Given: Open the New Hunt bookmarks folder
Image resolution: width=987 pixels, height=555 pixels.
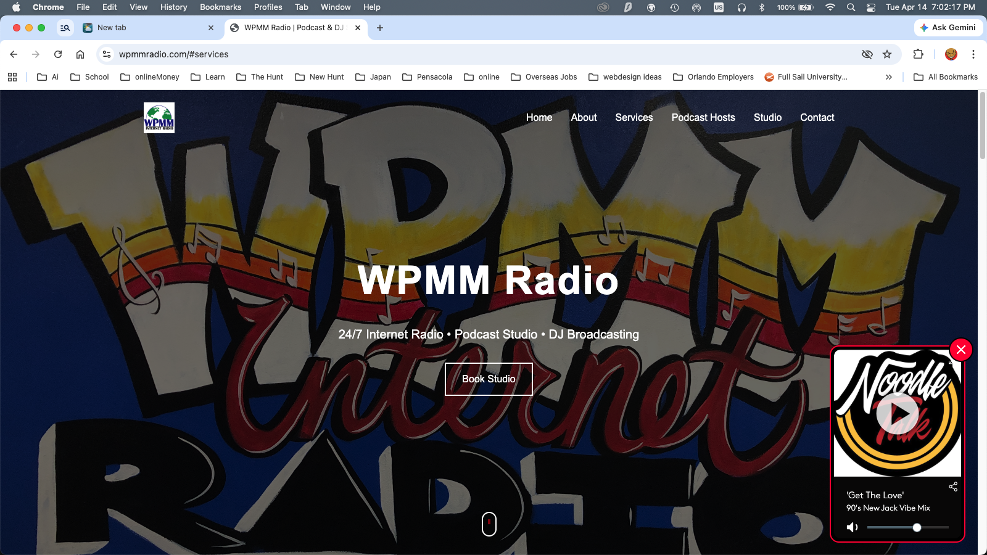Looking at the screenshot, I should point(320,77).
